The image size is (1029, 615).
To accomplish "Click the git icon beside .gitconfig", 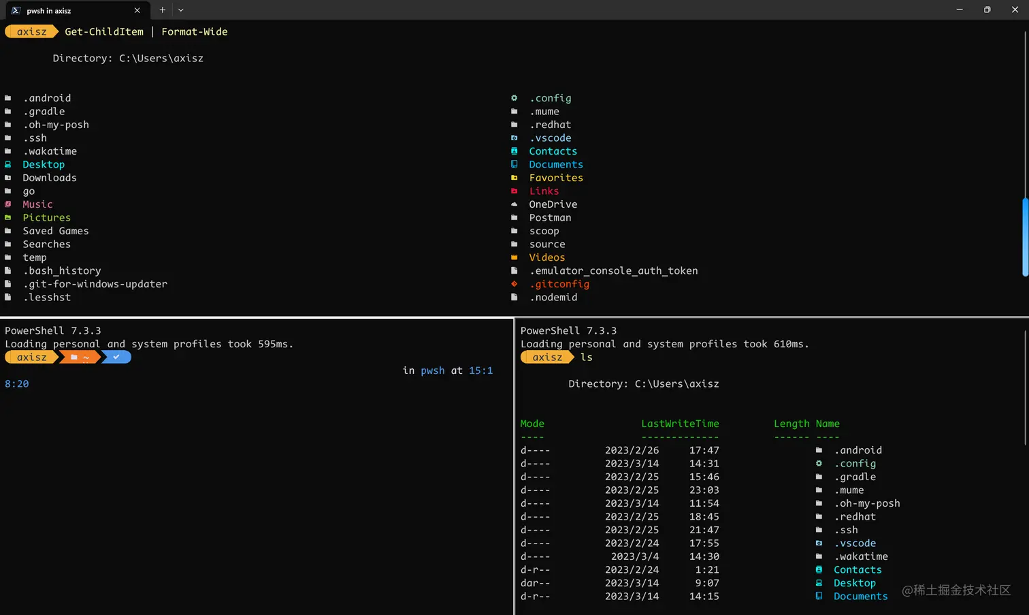I will point(514,284).
